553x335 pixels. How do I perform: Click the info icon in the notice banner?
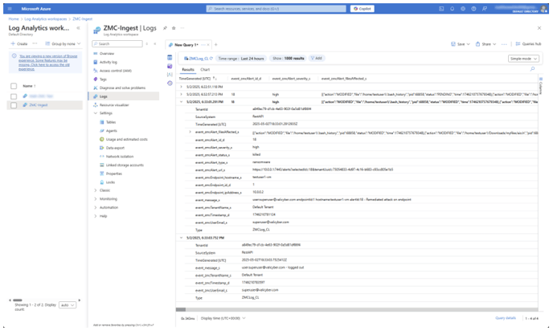tap(14, 55)
